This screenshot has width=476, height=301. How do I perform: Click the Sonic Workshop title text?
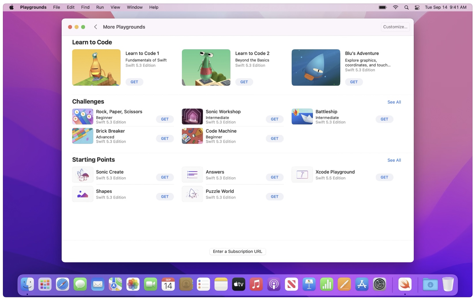[x=223, y=112]
